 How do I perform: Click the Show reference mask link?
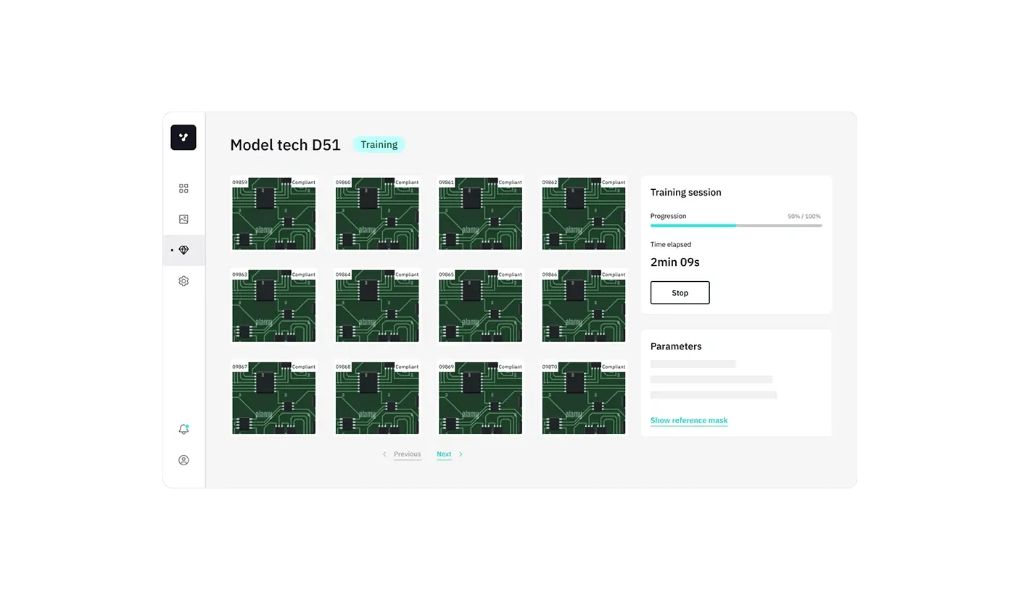[688, 420]
